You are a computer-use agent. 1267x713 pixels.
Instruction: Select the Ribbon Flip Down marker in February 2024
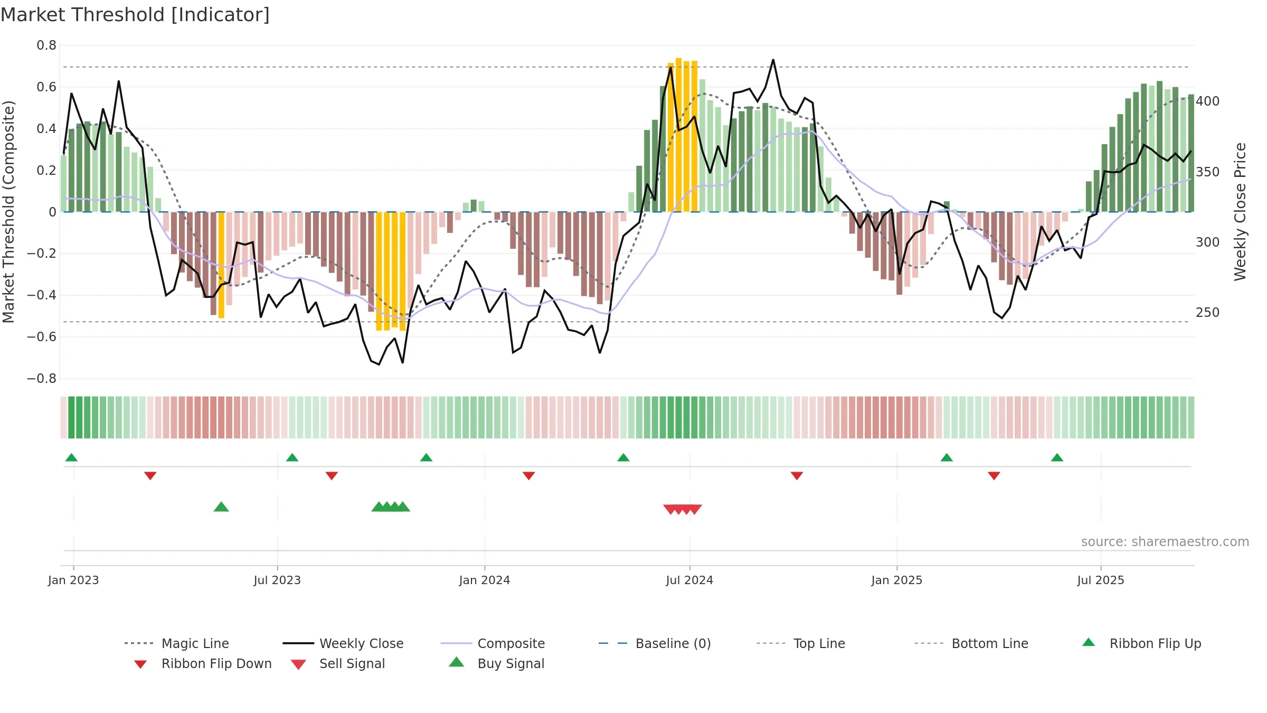(529, 476)
